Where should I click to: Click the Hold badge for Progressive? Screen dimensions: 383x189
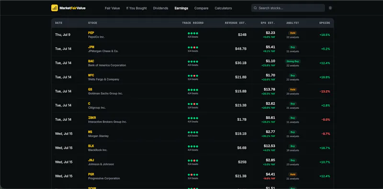293,174
